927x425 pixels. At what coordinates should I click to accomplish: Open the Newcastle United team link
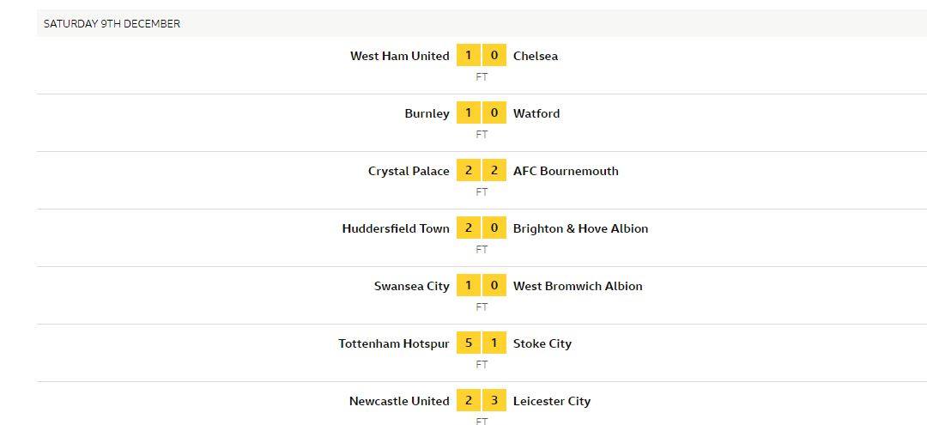point(399,401)
